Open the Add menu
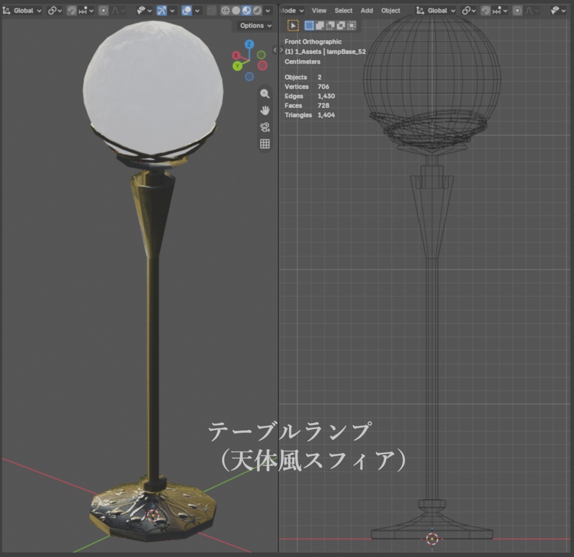574x557 pixels. coord(367,11)
